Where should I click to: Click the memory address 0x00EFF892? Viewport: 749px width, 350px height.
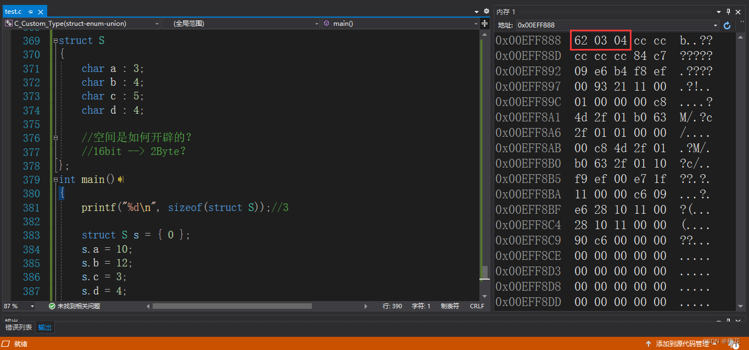point(528,71)
